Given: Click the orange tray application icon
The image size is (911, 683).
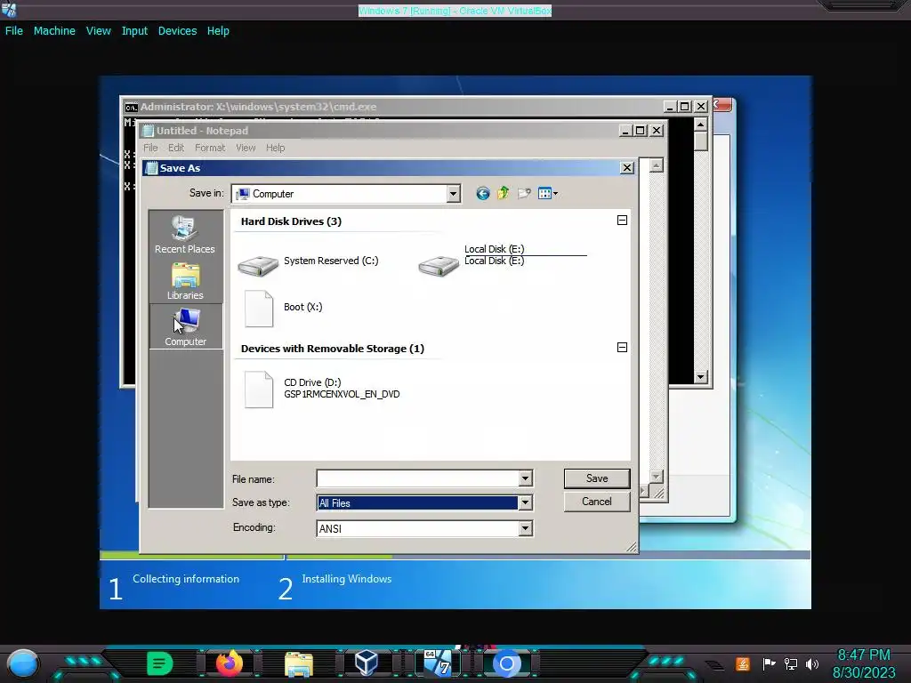Looking at the screenshot, I should coord(743,663).
